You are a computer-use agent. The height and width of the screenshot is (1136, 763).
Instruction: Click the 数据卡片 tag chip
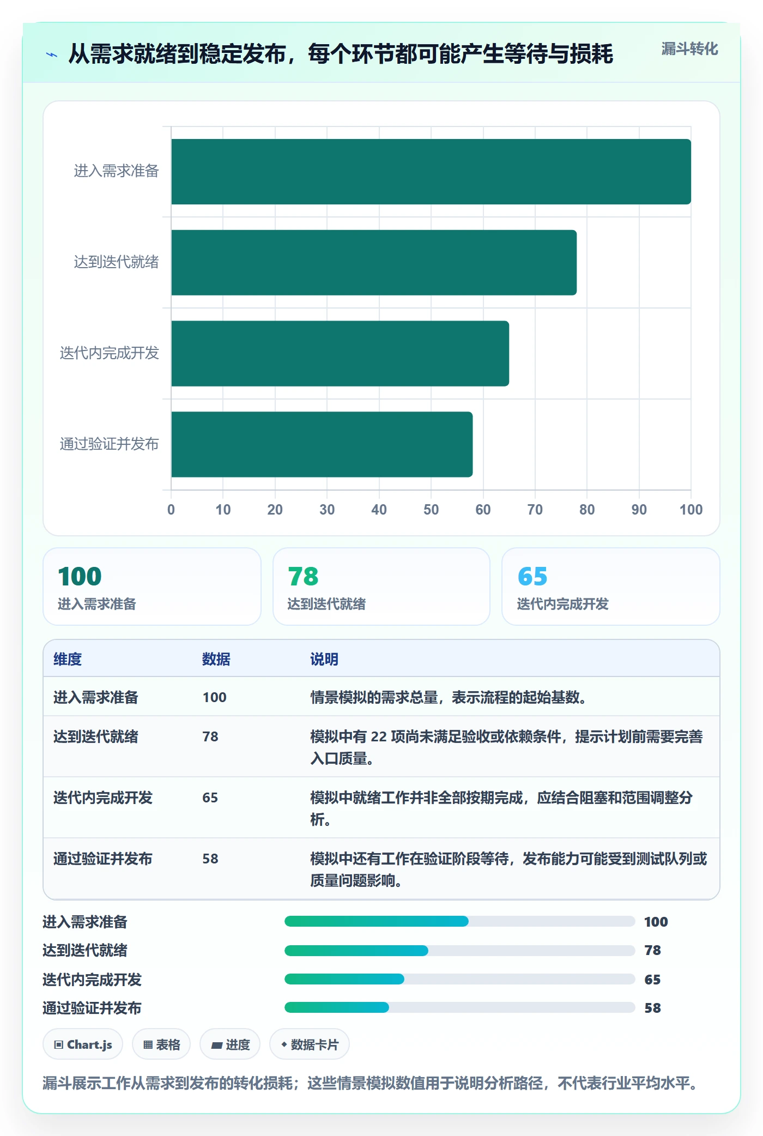310,1044
